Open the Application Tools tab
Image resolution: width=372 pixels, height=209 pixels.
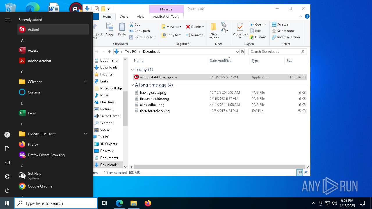(166, 17)
